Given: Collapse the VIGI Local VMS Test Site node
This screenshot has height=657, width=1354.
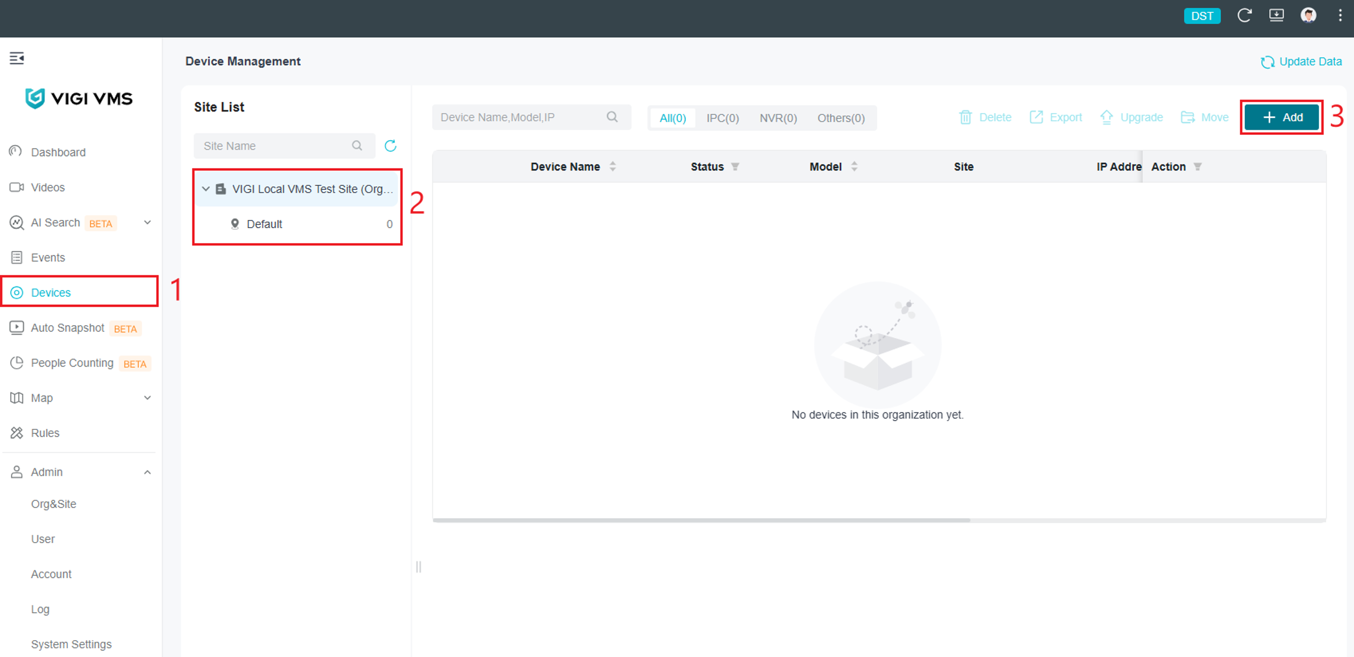Looking at the screenshot, I should click(206, 189).
